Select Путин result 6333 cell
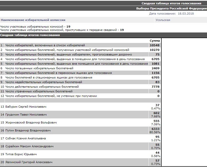 point(155,129)
